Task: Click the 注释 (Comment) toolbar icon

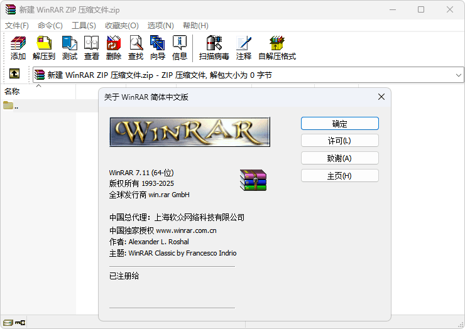Action: [244, 48]
